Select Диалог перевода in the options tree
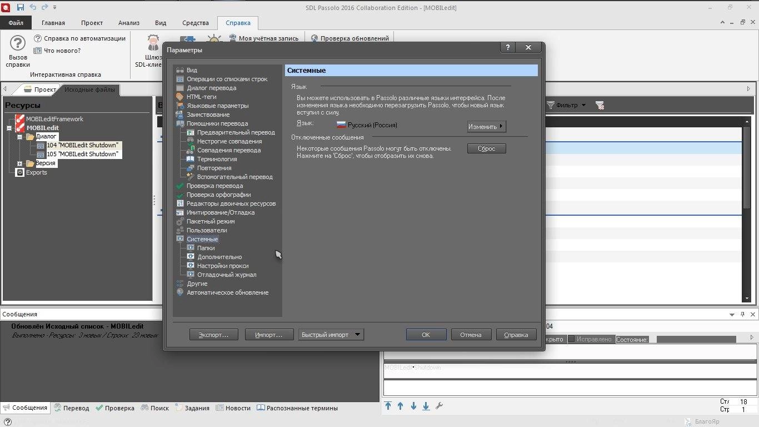 click(212, 88)
